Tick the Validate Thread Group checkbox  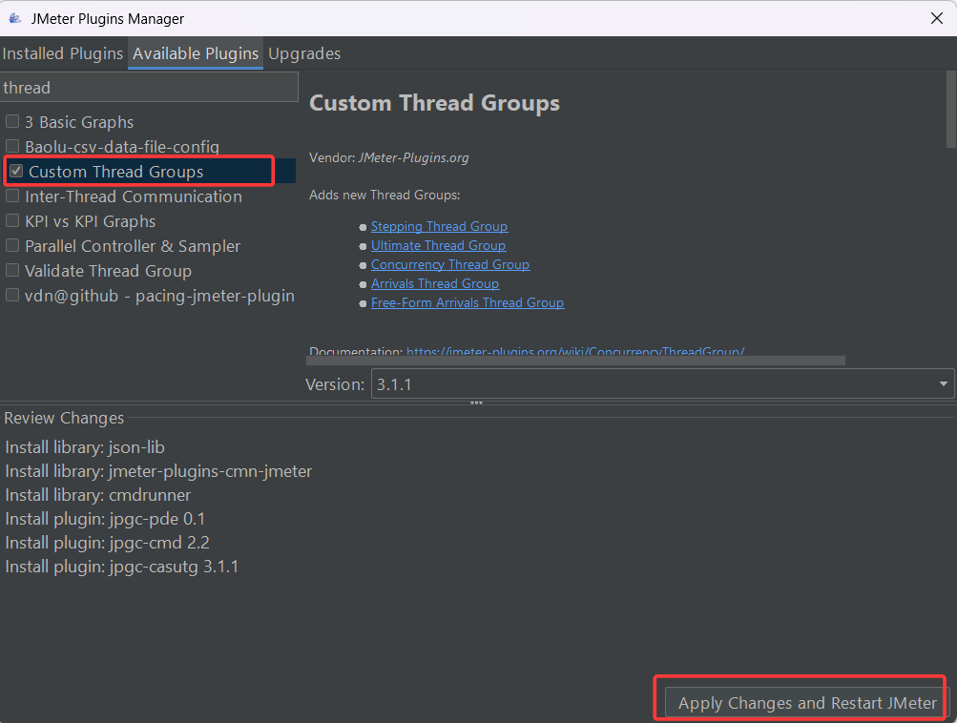click(x=12, y=270)
